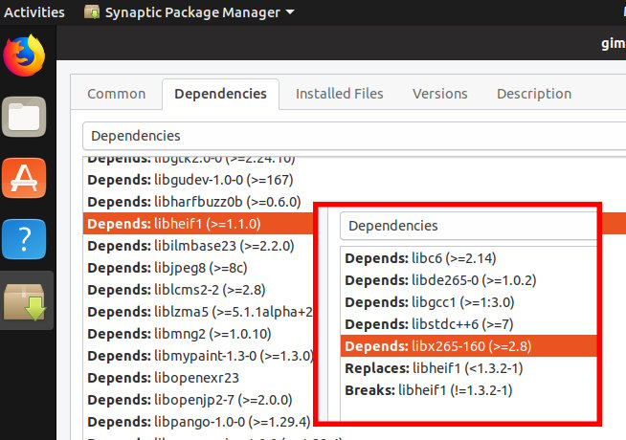Open the inset Dependencies combo box
The width and height of the screenshot is (626, 440).
pos(469,226)
